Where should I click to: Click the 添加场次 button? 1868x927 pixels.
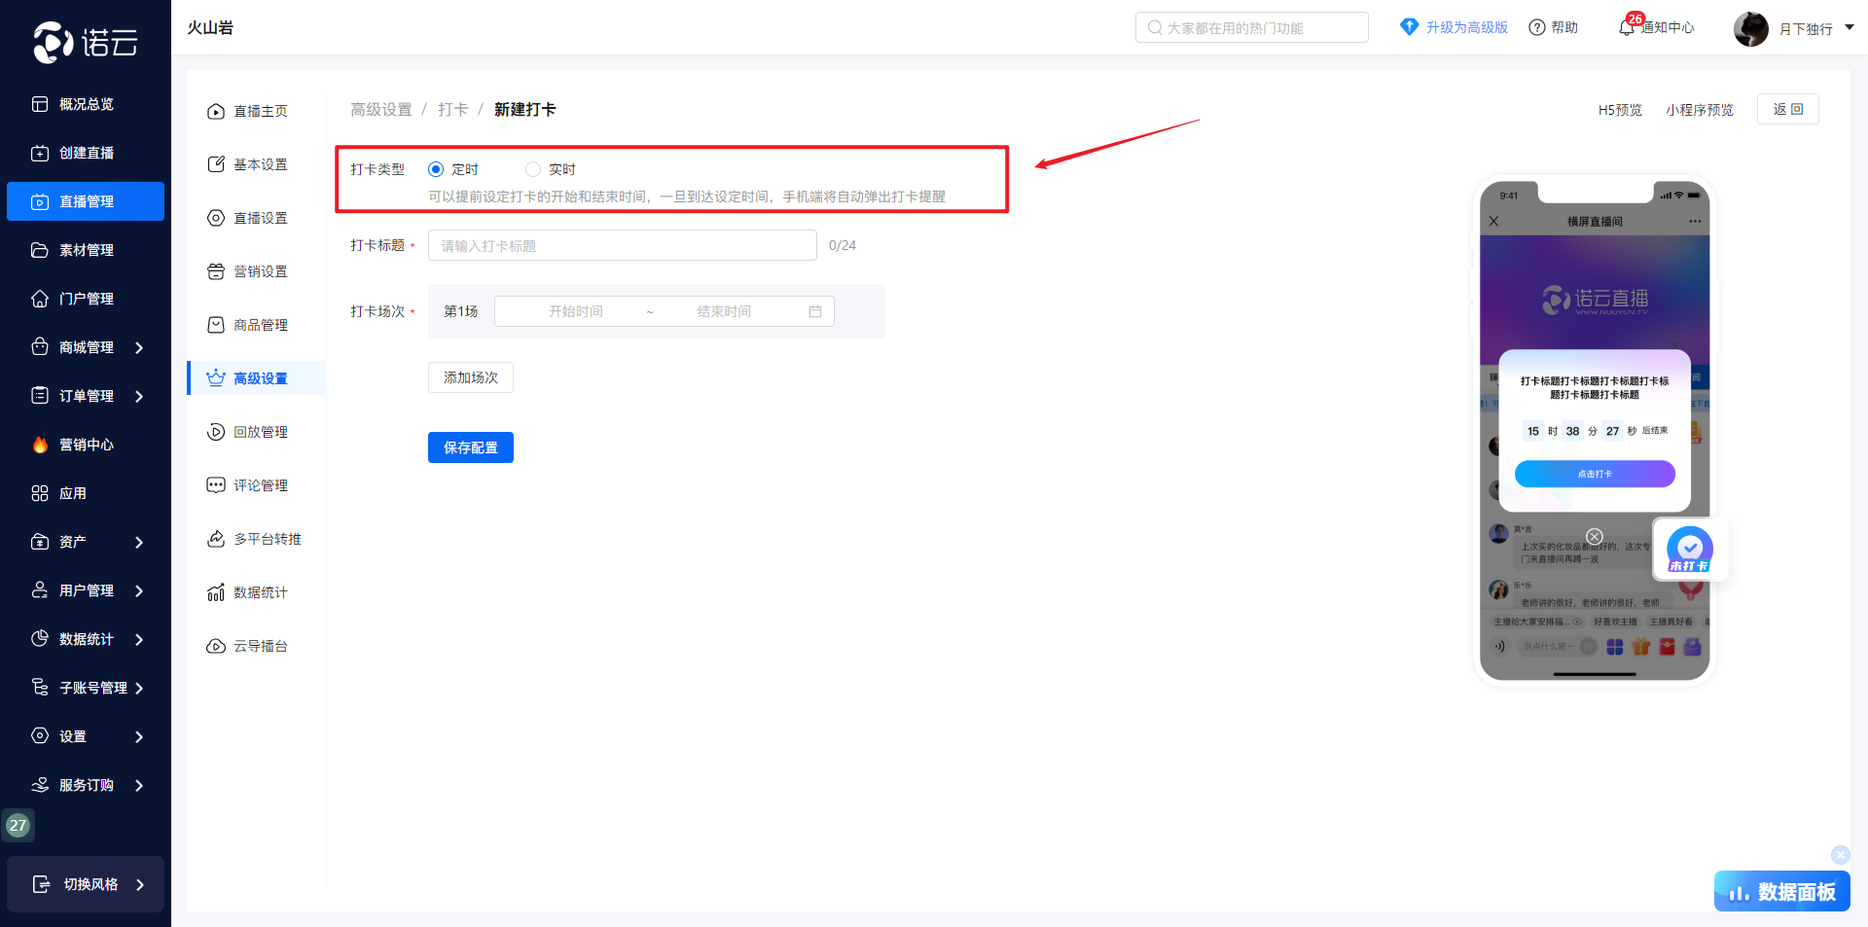click(x=470, y=377)
